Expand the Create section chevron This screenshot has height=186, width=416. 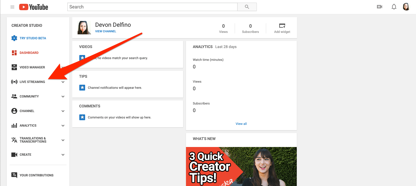(63, 155)
